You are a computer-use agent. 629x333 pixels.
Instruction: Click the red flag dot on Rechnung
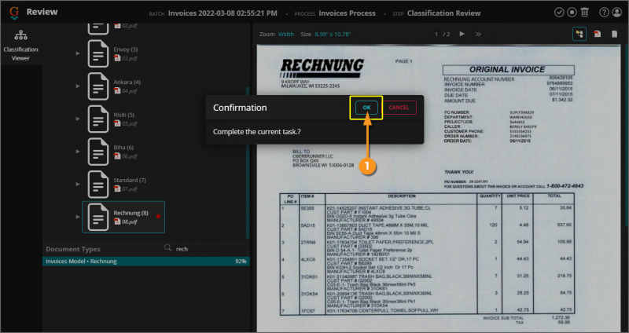(x=158, y=217)
